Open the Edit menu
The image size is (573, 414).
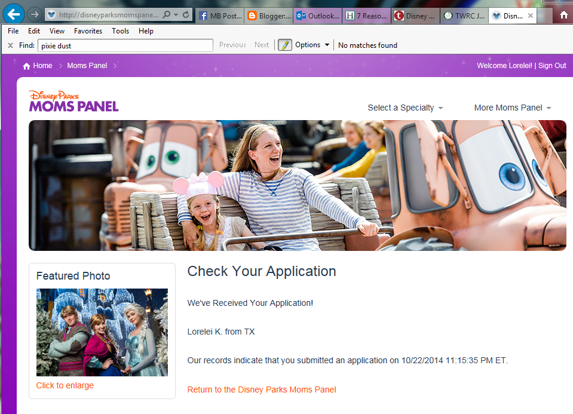[34, 31]
